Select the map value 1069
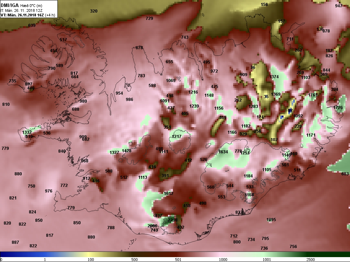Image resolution: width=350 pixels, height=262 pixels. pos(171,80)
